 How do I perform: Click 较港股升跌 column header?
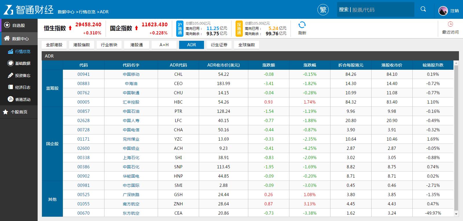(x=433, y=65)
